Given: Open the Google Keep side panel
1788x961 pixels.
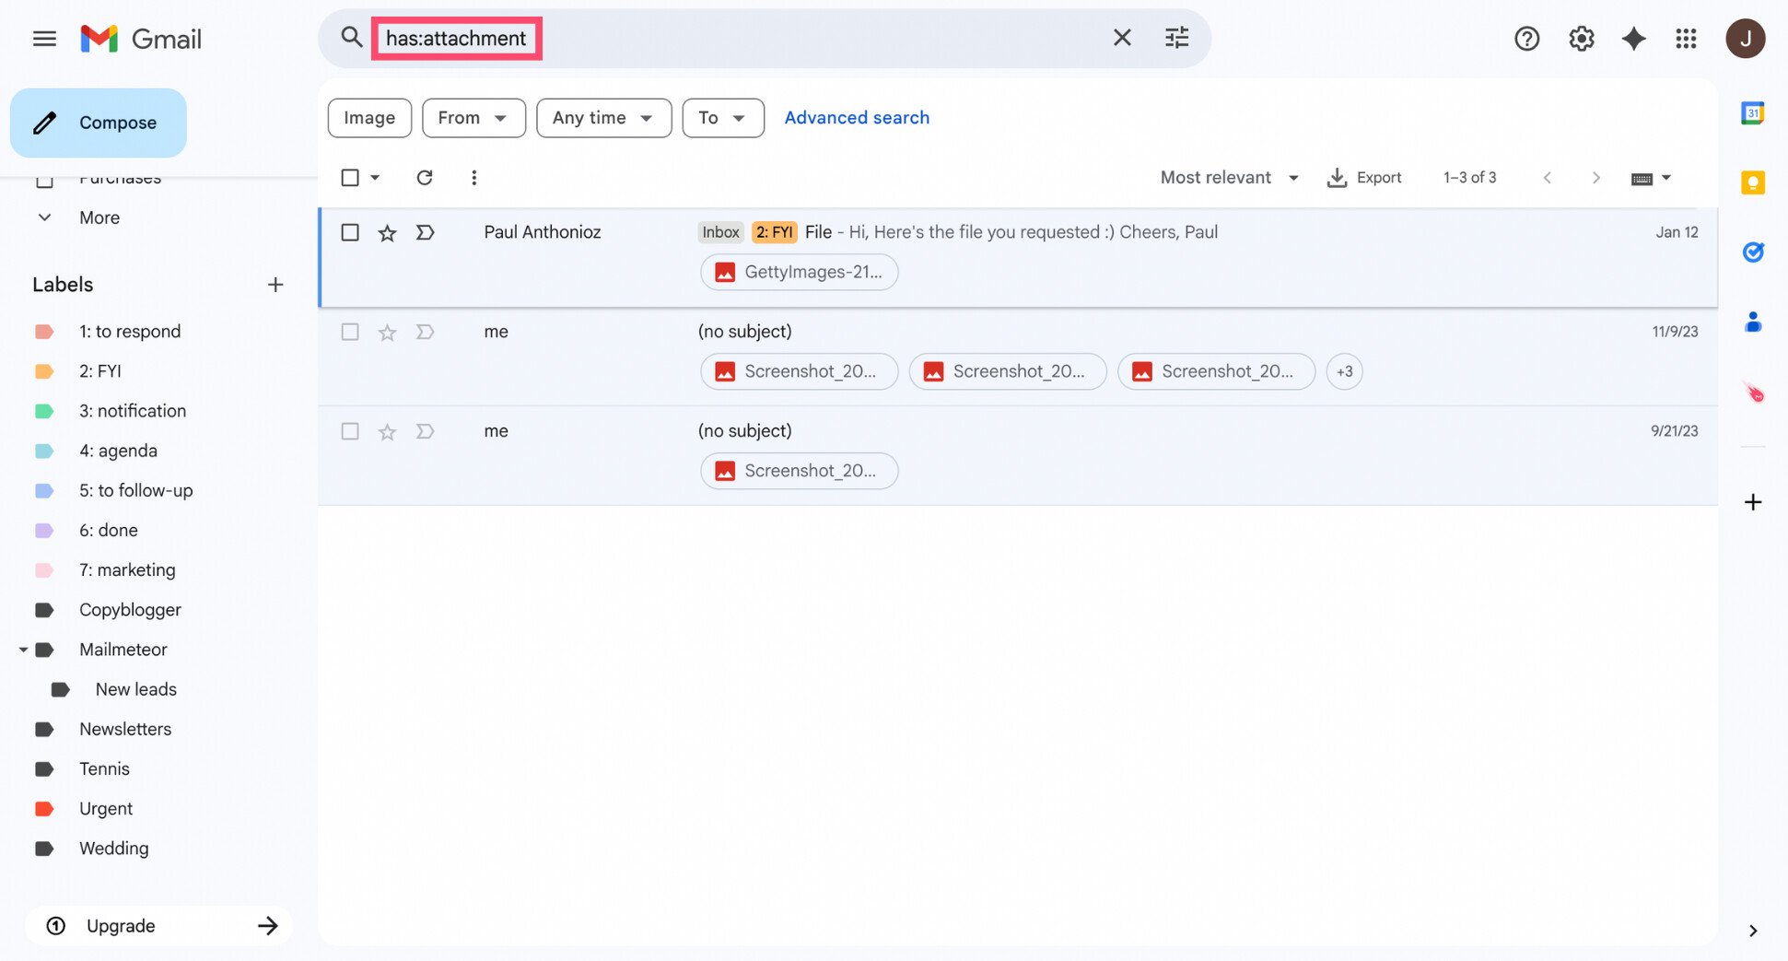Looking at the screenshot, I should pyautogui.click(x=1753, y=182).
